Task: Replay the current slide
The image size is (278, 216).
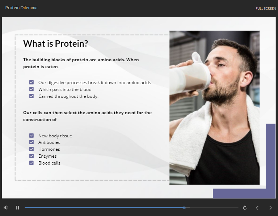Action: 245,208
